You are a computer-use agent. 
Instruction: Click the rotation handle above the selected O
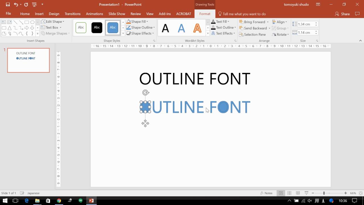click(146, 93)
